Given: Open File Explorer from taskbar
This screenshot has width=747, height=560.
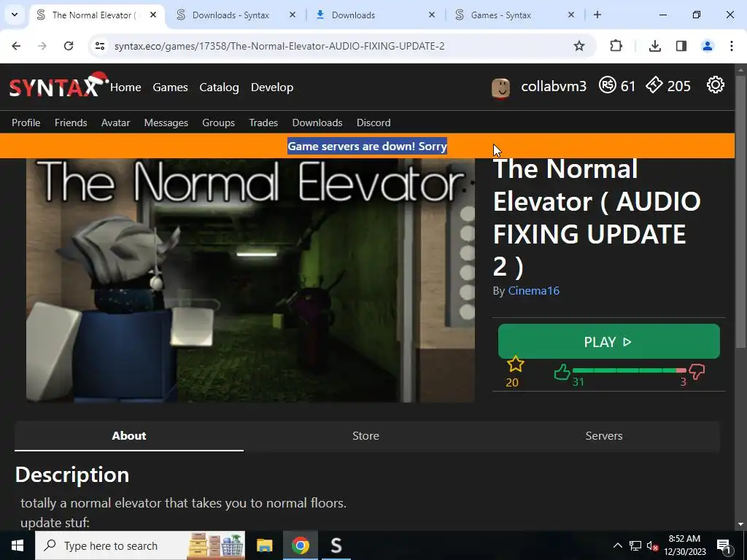Looking at the screenshot, I should click(x=264, y=545).
